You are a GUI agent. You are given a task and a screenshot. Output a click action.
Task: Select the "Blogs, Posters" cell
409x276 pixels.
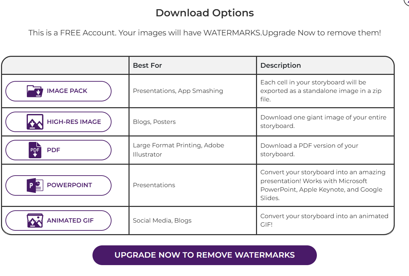(x=154, y=122)
